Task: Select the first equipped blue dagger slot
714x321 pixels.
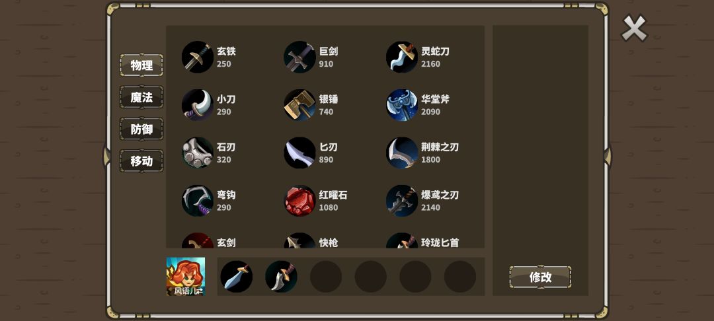Action: coord(236,277)
